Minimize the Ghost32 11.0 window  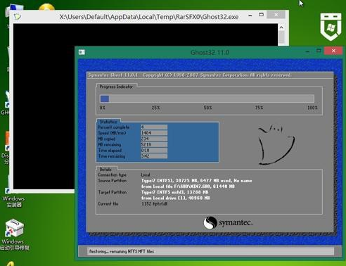[307, 51]
